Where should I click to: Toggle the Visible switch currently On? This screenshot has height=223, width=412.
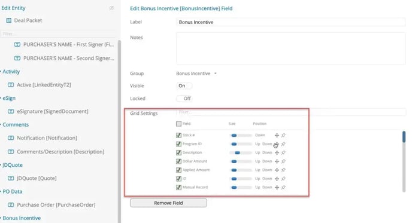184,85
